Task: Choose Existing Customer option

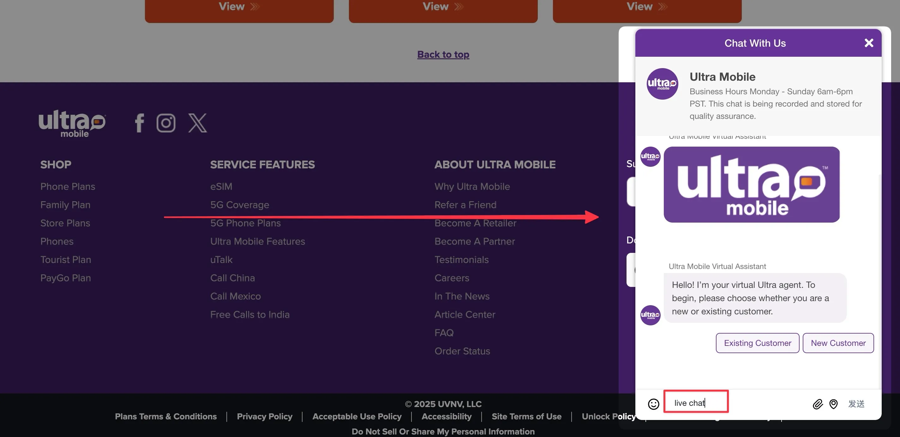Action: point(758,343)
